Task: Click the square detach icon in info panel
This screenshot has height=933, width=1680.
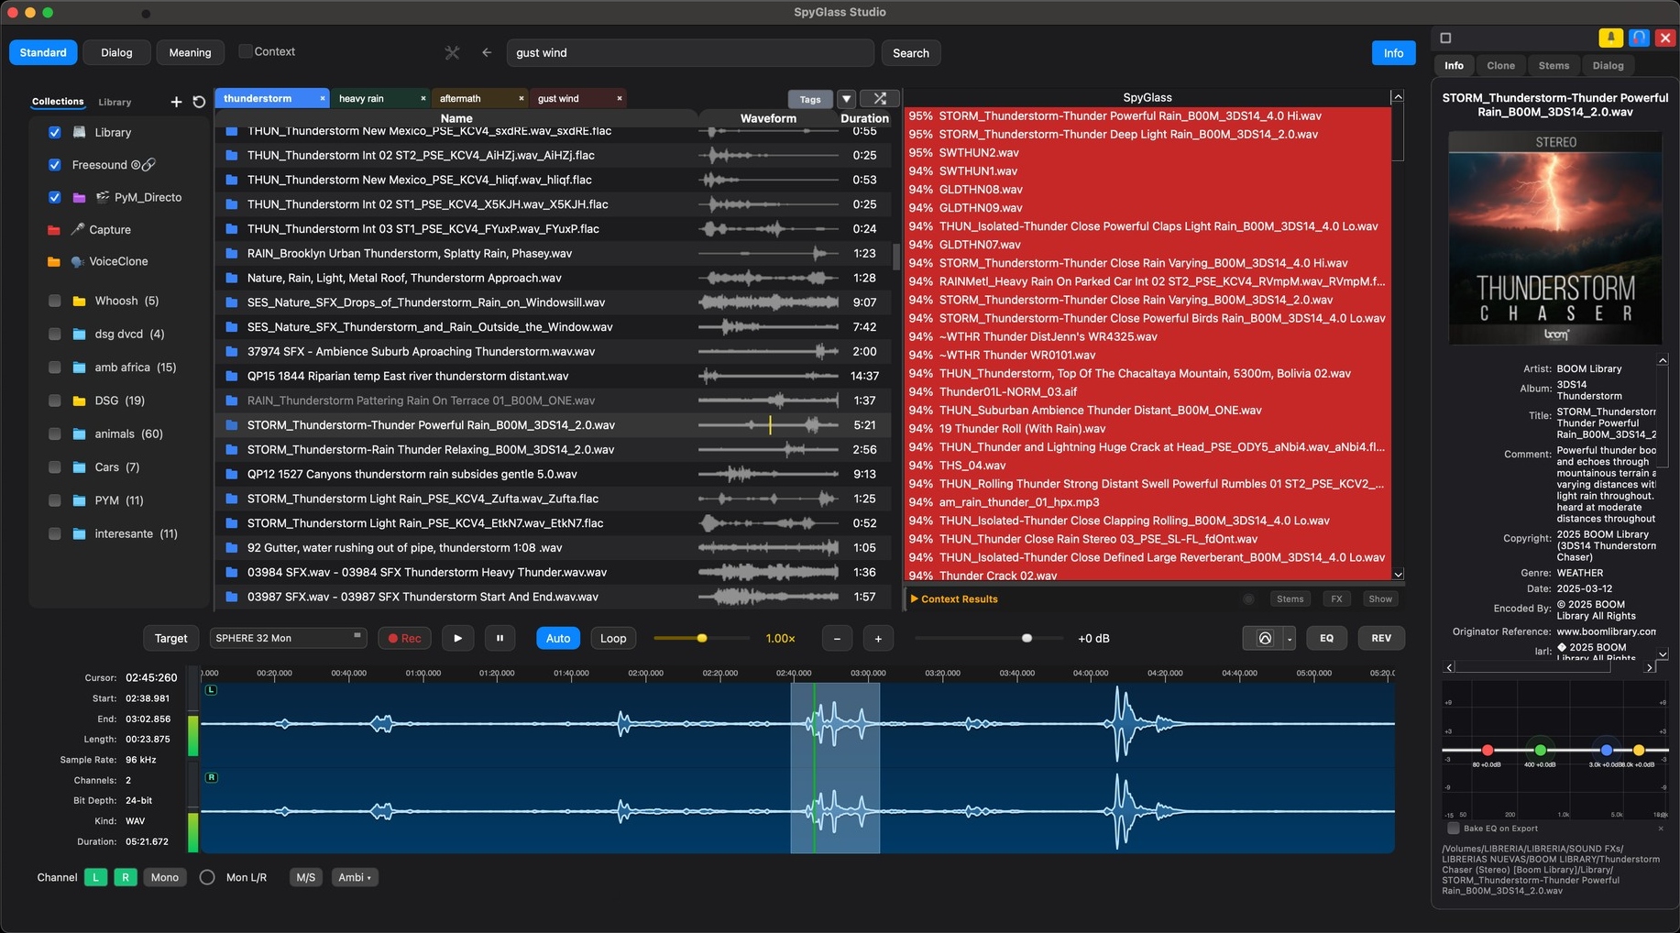Action: (1445, 38)
